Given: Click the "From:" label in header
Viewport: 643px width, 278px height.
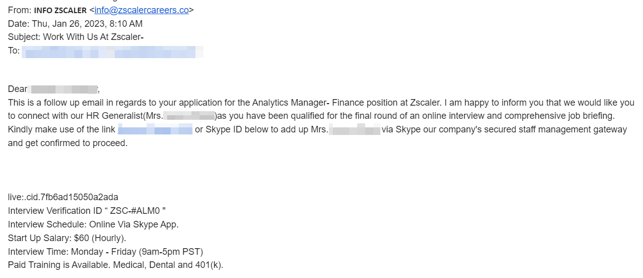Looking at the screenshot, I should coord(19,10).
